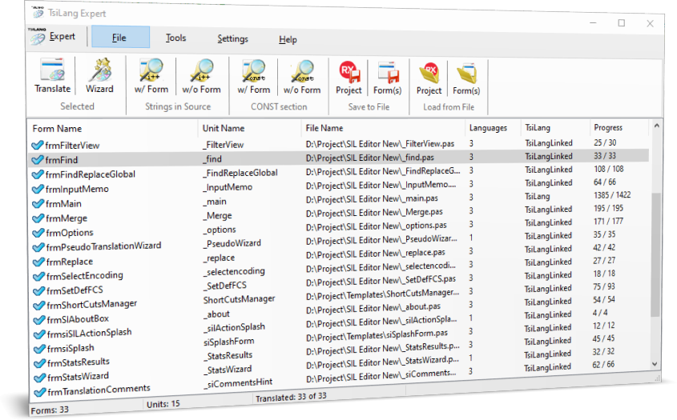677x420 pixels.
Task: Scan CONST section w/o Form
Action: [302, 77]
